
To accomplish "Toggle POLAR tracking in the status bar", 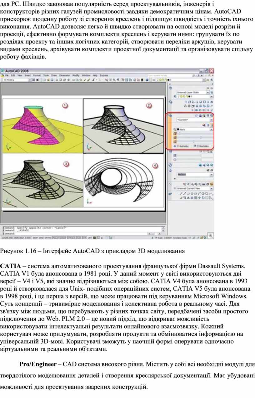I will tap(55, 238).
